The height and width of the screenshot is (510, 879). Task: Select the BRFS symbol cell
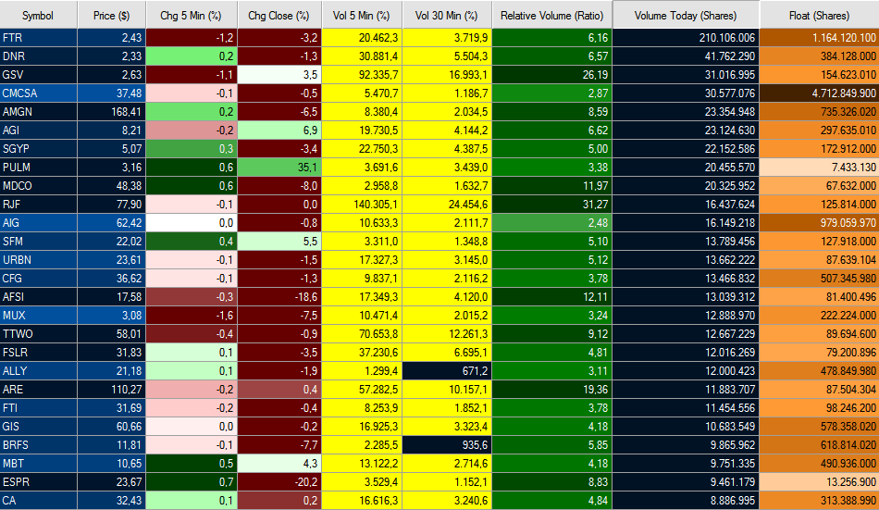(39, 445)
